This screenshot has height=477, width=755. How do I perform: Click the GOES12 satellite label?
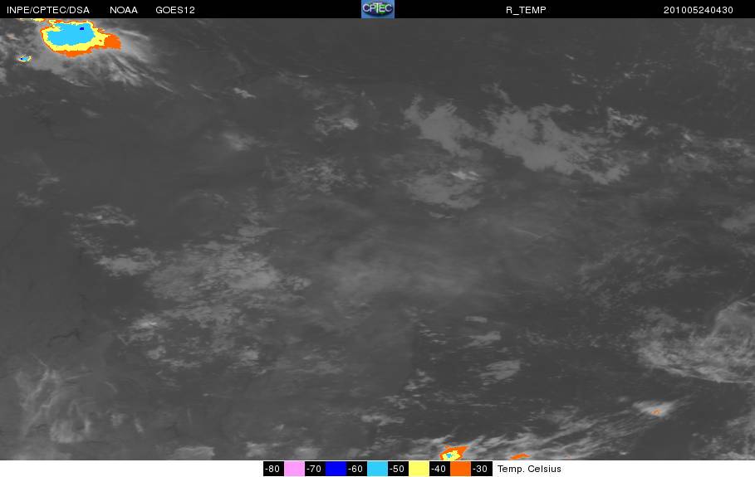[x=175, y=10]
